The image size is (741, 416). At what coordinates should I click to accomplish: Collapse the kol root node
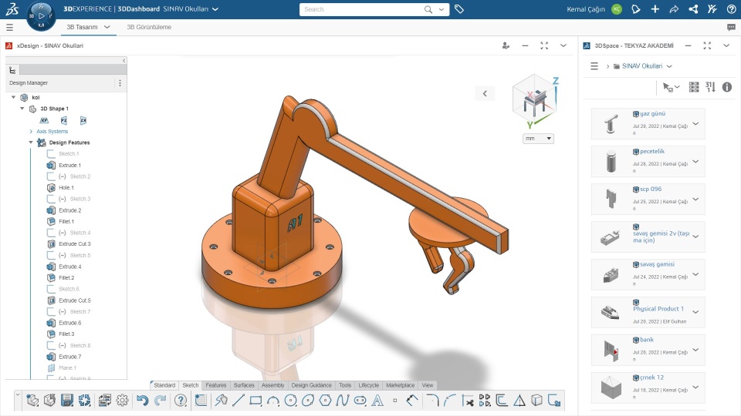pyautogui.click(x=13, y=97)
